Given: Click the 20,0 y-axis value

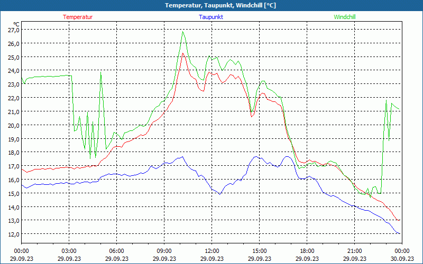Looking at the screenshot, I should (14, 125).
